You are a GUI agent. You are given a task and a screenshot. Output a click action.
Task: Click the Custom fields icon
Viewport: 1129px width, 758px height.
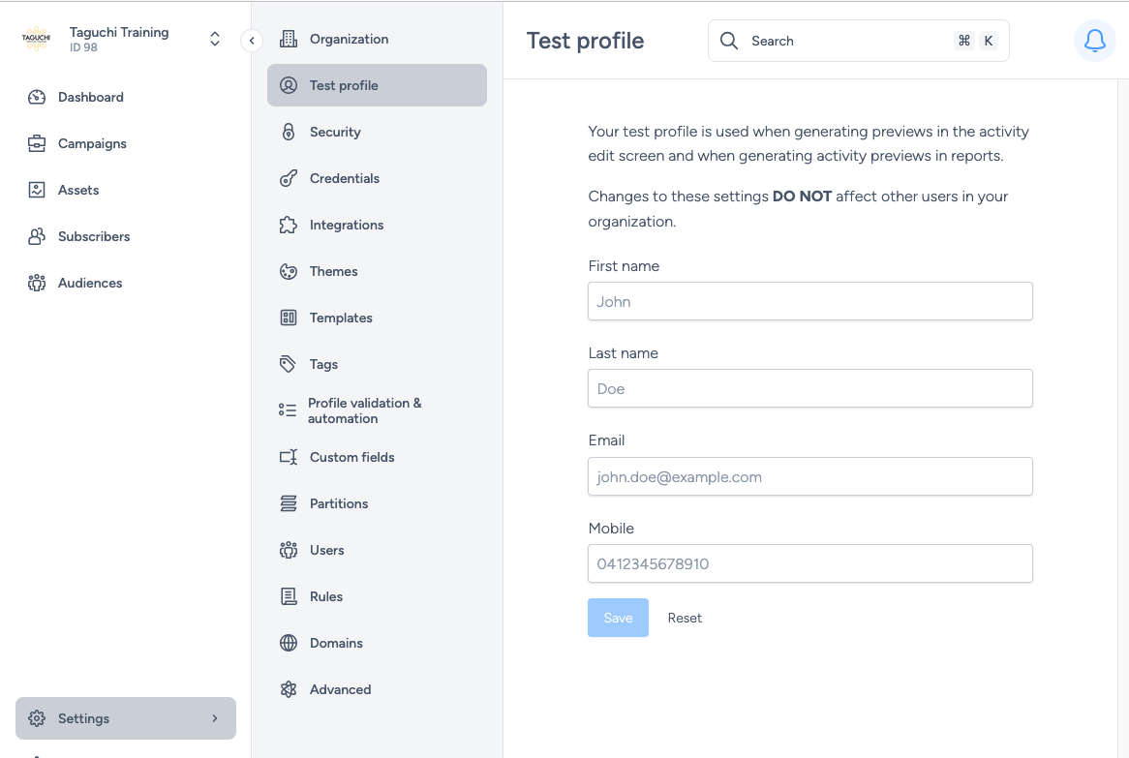pos(288,457)
